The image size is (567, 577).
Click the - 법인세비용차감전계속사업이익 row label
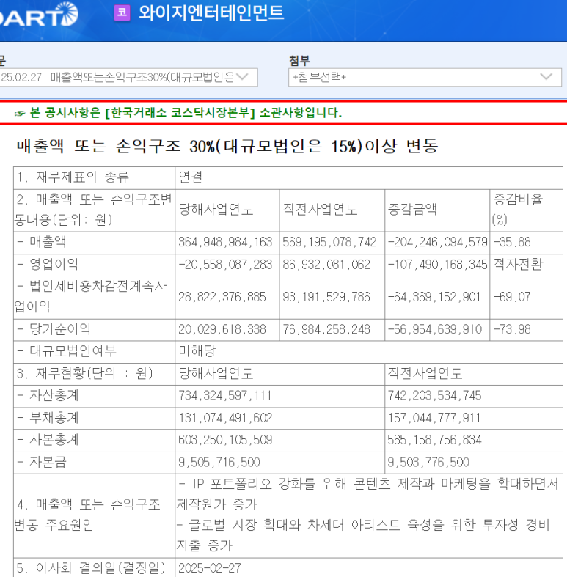coord(91,296)
